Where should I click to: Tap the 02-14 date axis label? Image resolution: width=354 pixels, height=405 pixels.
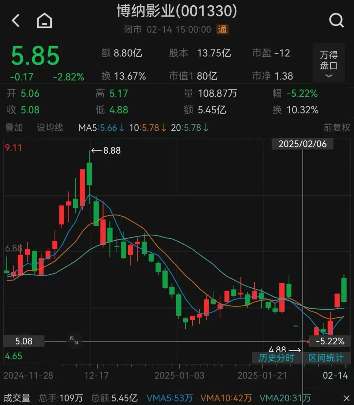pyautogui.click(x=335, y=375)
